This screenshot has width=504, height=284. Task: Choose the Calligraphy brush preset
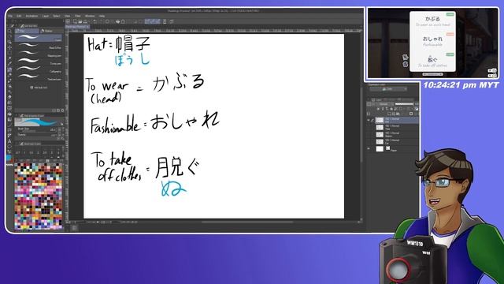[x=39, y=70]
